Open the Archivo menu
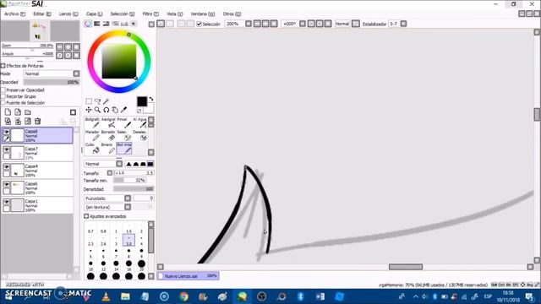541x304 pixels. coord(14,14)
